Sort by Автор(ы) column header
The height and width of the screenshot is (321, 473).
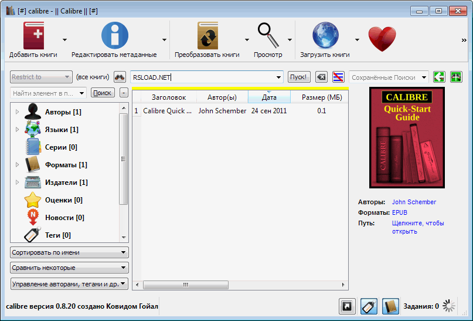pyautogui.click(x=222, y=97)
